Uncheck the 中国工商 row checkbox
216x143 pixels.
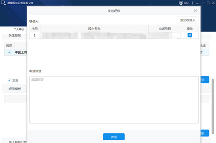pyautogui.click(x=9, y=52)
